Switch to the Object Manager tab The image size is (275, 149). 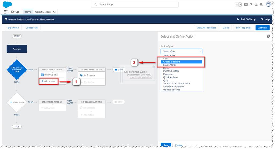tap(43, 12)
